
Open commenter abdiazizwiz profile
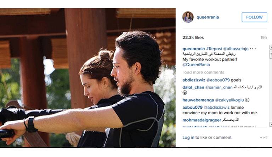pos(194,80)
